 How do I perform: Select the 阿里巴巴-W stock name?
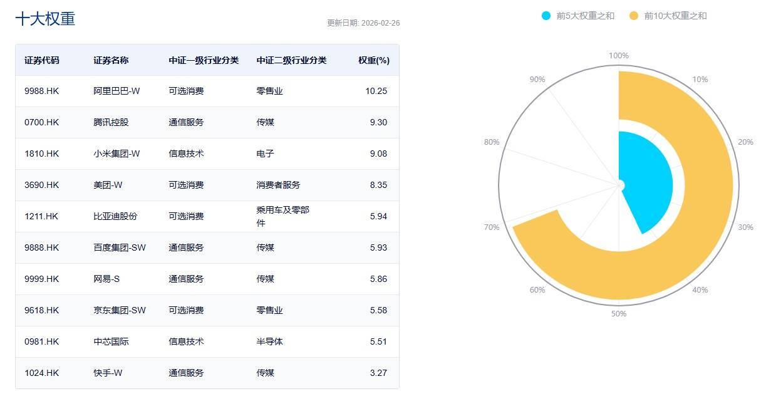116,91
